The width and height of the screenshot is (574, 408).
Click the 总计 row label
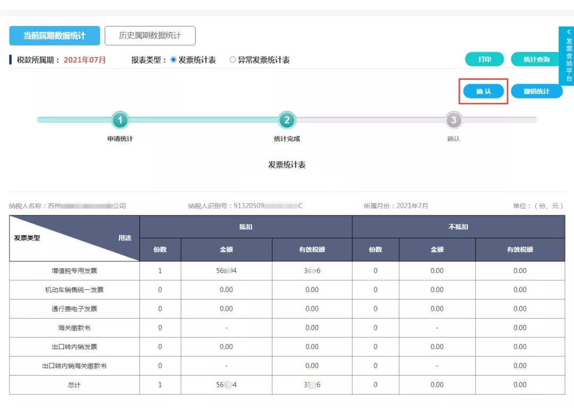[x=74, y=385]
